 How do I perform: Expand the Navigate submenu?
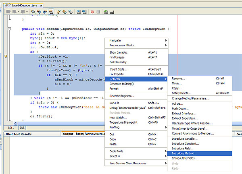click(136, 40)
